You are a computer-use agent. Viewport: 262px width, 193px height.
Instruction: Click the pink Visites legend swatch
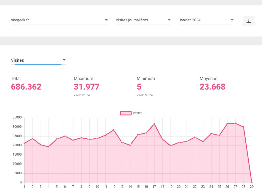point(126,113)
